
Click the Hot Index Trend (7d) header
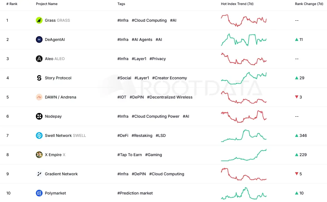(x=237, y=4)
